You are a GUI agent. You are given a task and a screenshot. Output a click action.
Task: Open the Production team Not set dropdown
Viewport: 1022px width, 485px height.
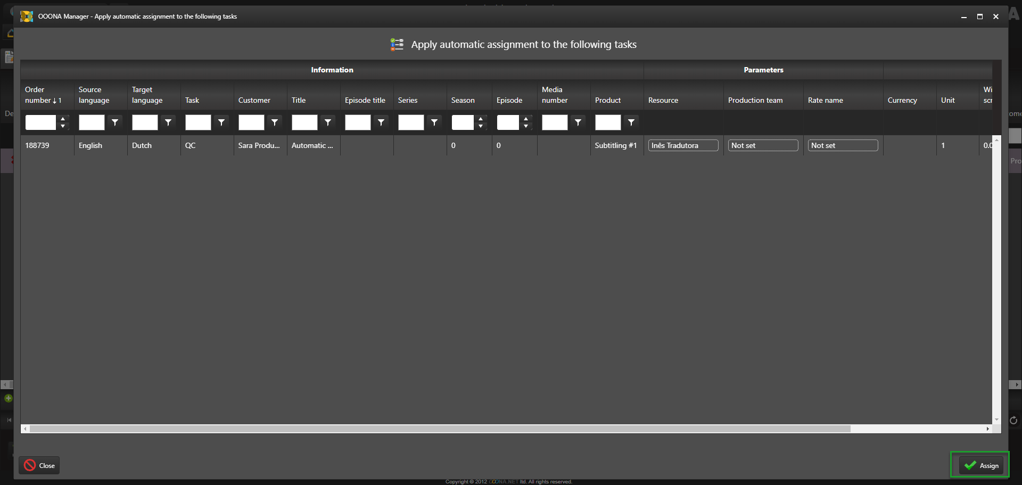point(763,145)
